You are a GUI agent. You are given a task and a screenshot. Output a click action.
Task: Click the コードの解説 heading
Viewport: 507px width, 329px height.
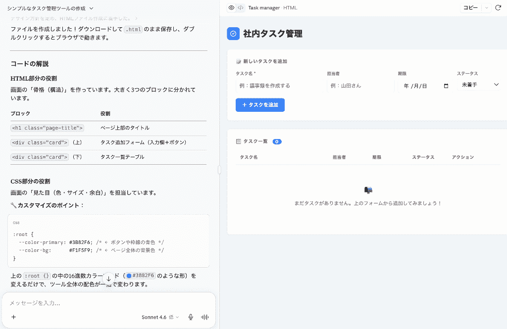point(29,64)
